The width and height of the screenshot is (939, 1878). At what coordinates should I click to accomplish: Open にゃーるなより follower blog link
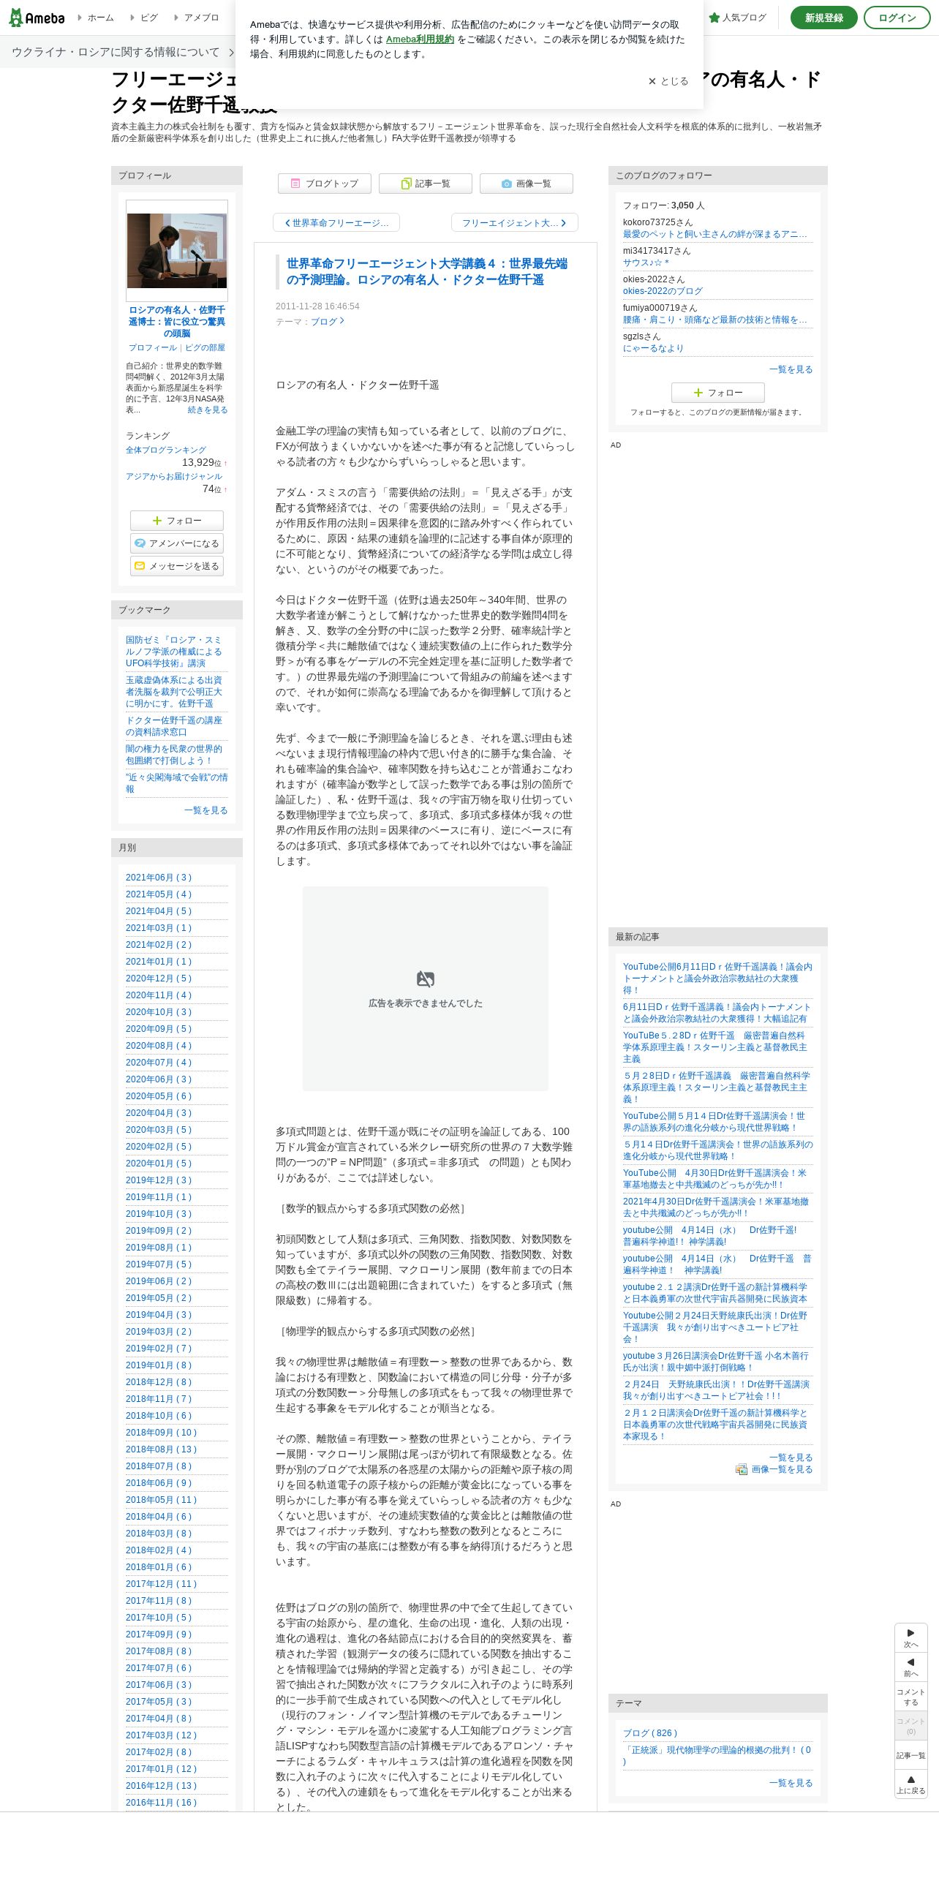coord(653,348)
